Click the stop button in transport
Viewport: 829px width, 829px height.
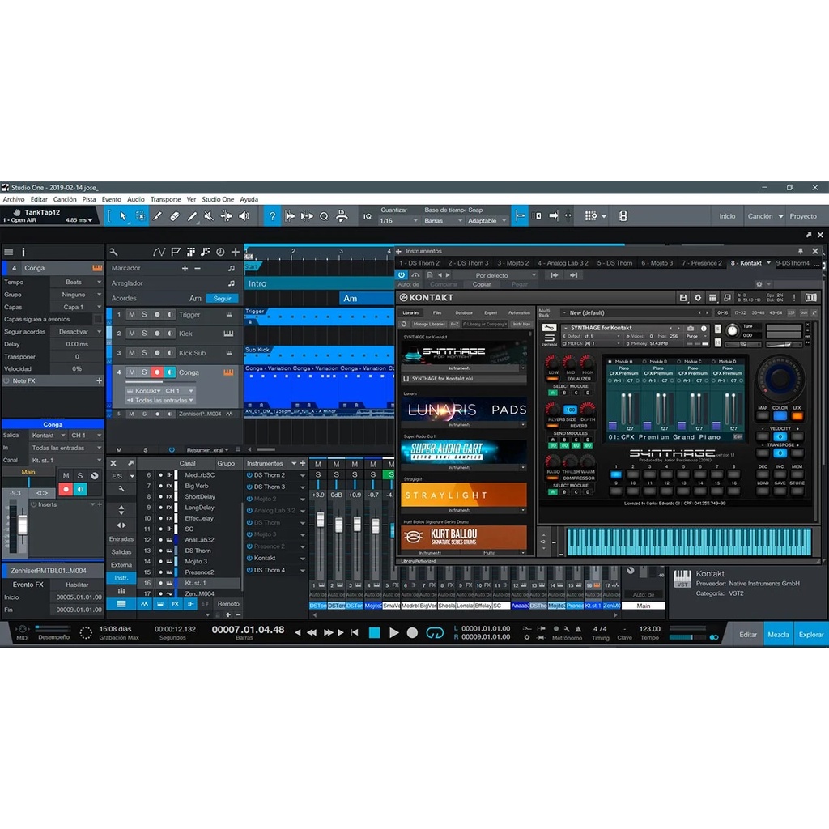374,633
